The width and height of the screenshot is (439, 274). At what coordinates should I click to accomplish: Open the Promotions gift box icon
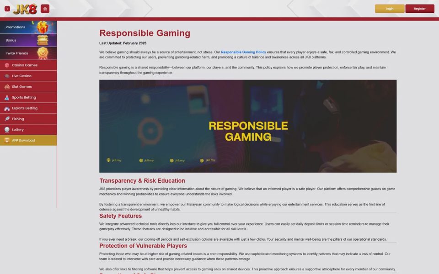(43, 27)
